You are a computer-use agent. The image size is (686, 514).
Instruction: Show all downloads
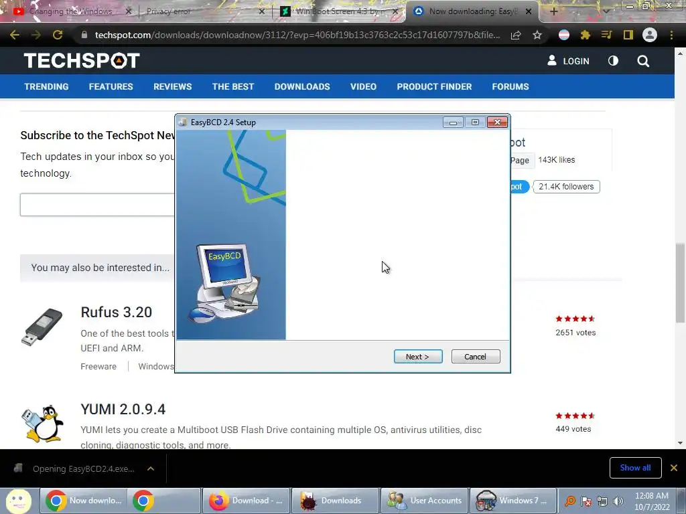635,468
